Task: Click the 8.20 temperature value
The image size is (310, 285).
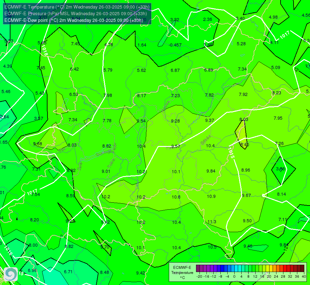Action: [35, 220]
